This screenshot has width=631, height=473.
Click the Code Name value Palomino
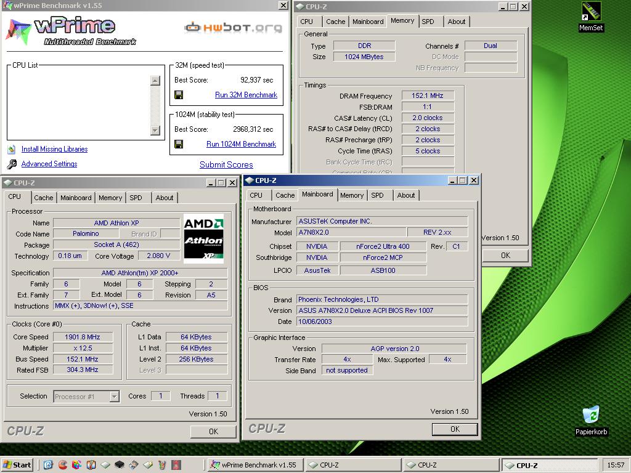(86, 233)
